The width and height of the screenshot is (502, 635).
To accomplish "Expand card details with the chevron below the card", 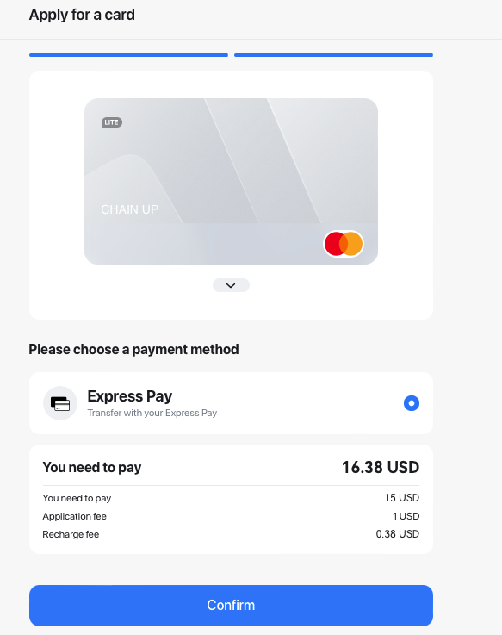I will (x=231, y=285).
